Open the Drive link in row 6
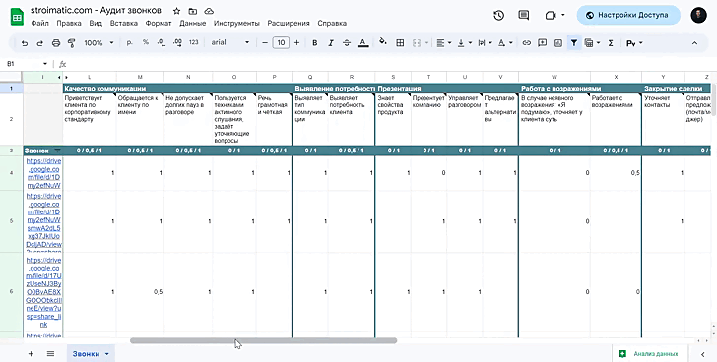This screenshot has width=717, height=362. tap(43, 292)
